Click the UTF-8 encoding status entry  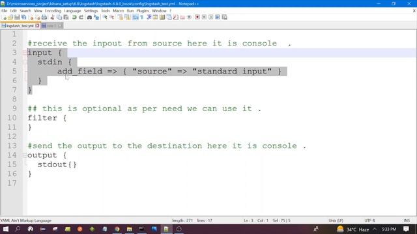coord(369,220)
